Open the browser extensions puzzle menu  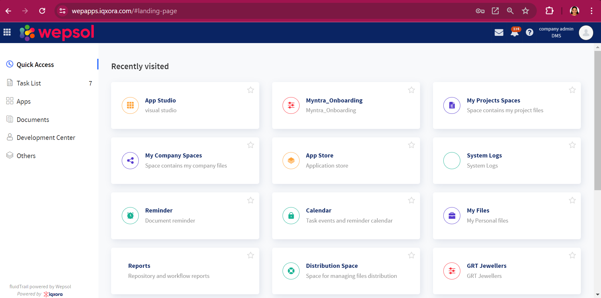549,11
